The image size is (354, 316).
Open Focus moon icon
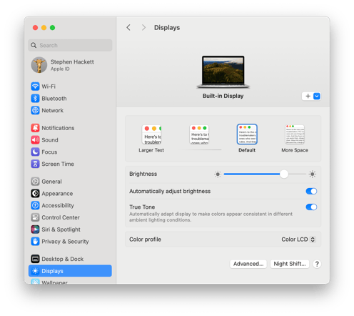click(x=35, y=152)
